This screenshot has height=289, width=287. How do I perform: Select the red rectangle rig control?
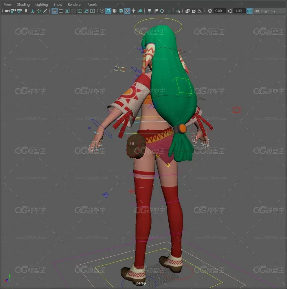tap(237, 110)
